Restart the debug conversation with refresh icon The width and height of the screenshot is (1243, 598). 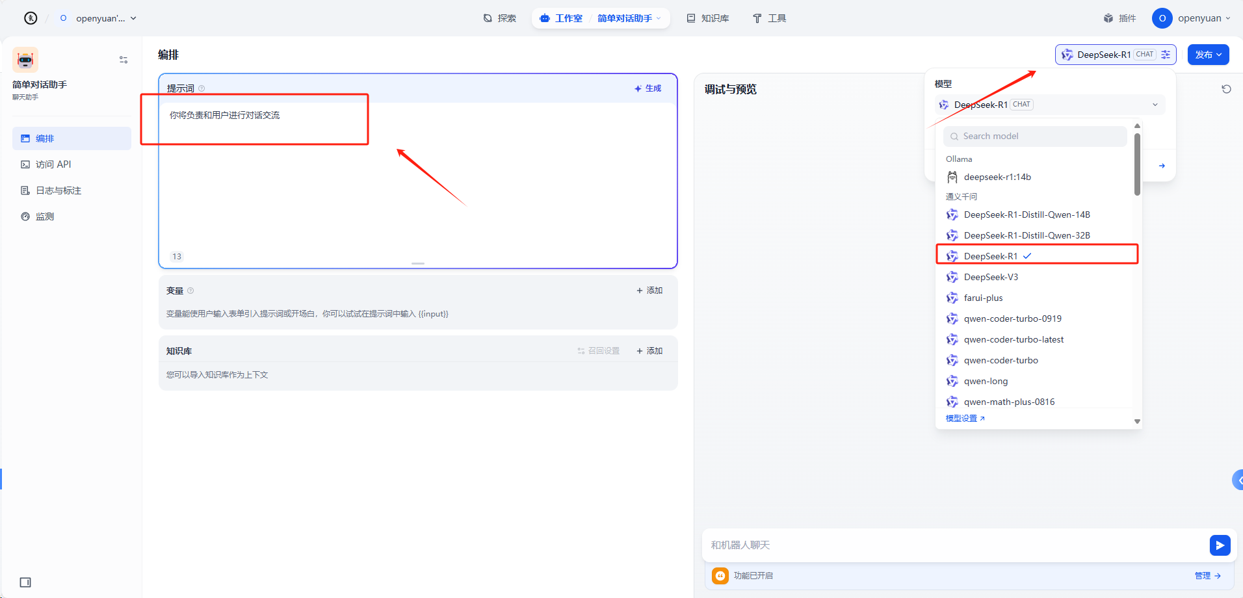pyautogui.click(x=1226, y=89)
